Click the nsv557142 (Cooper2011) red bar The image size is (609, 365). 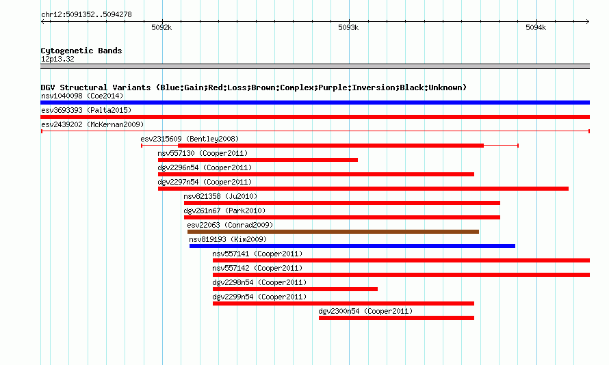(401, 275)
